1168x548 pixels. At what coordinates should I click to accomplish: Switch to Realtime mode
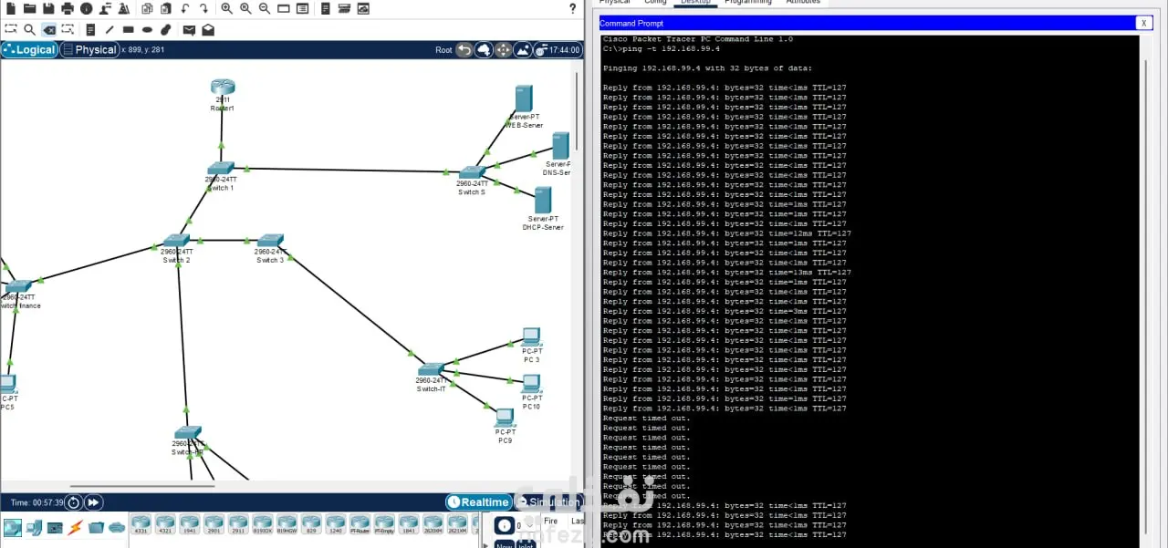click(478, 502)
